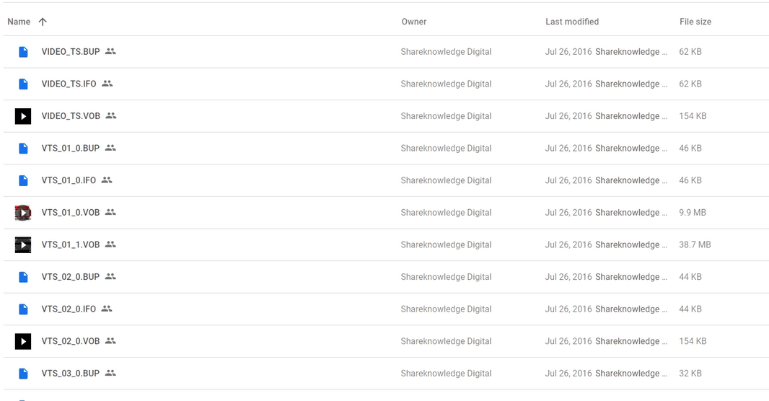This screenshot has height=401, width=769.
Task: Click the VTS_01_0.IFO document icon
Action: [23, 180]
